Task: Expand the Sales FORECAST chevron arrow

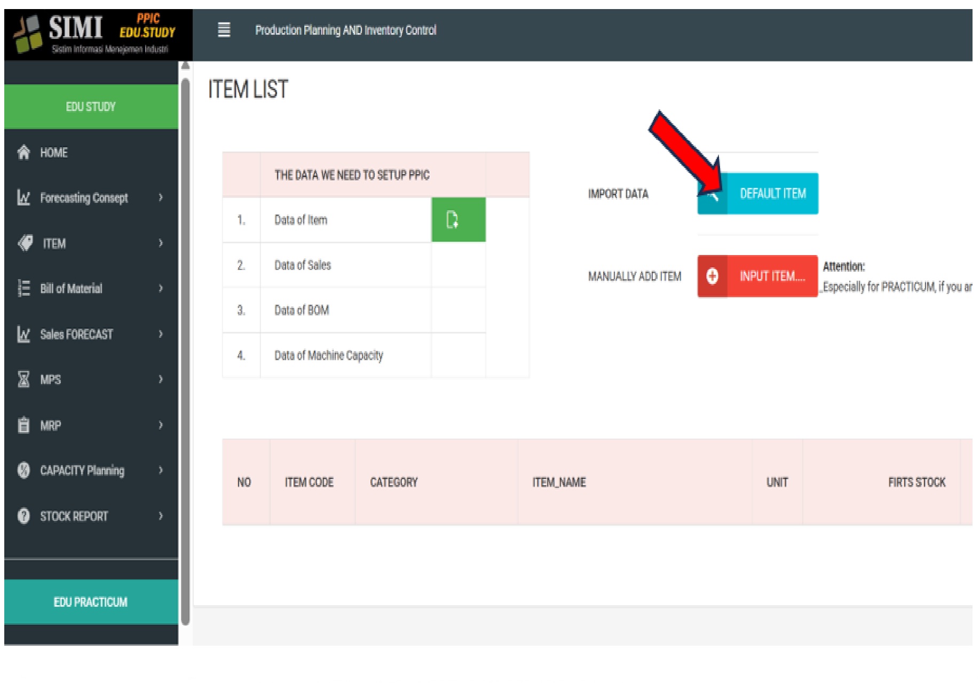Action: click(x=161, y=334)
